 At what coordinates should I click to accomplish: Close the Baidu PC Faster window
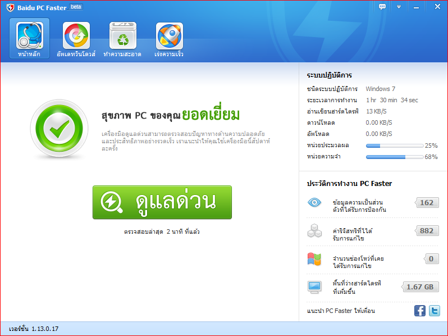pyautogui.click(x=437, y=7)
